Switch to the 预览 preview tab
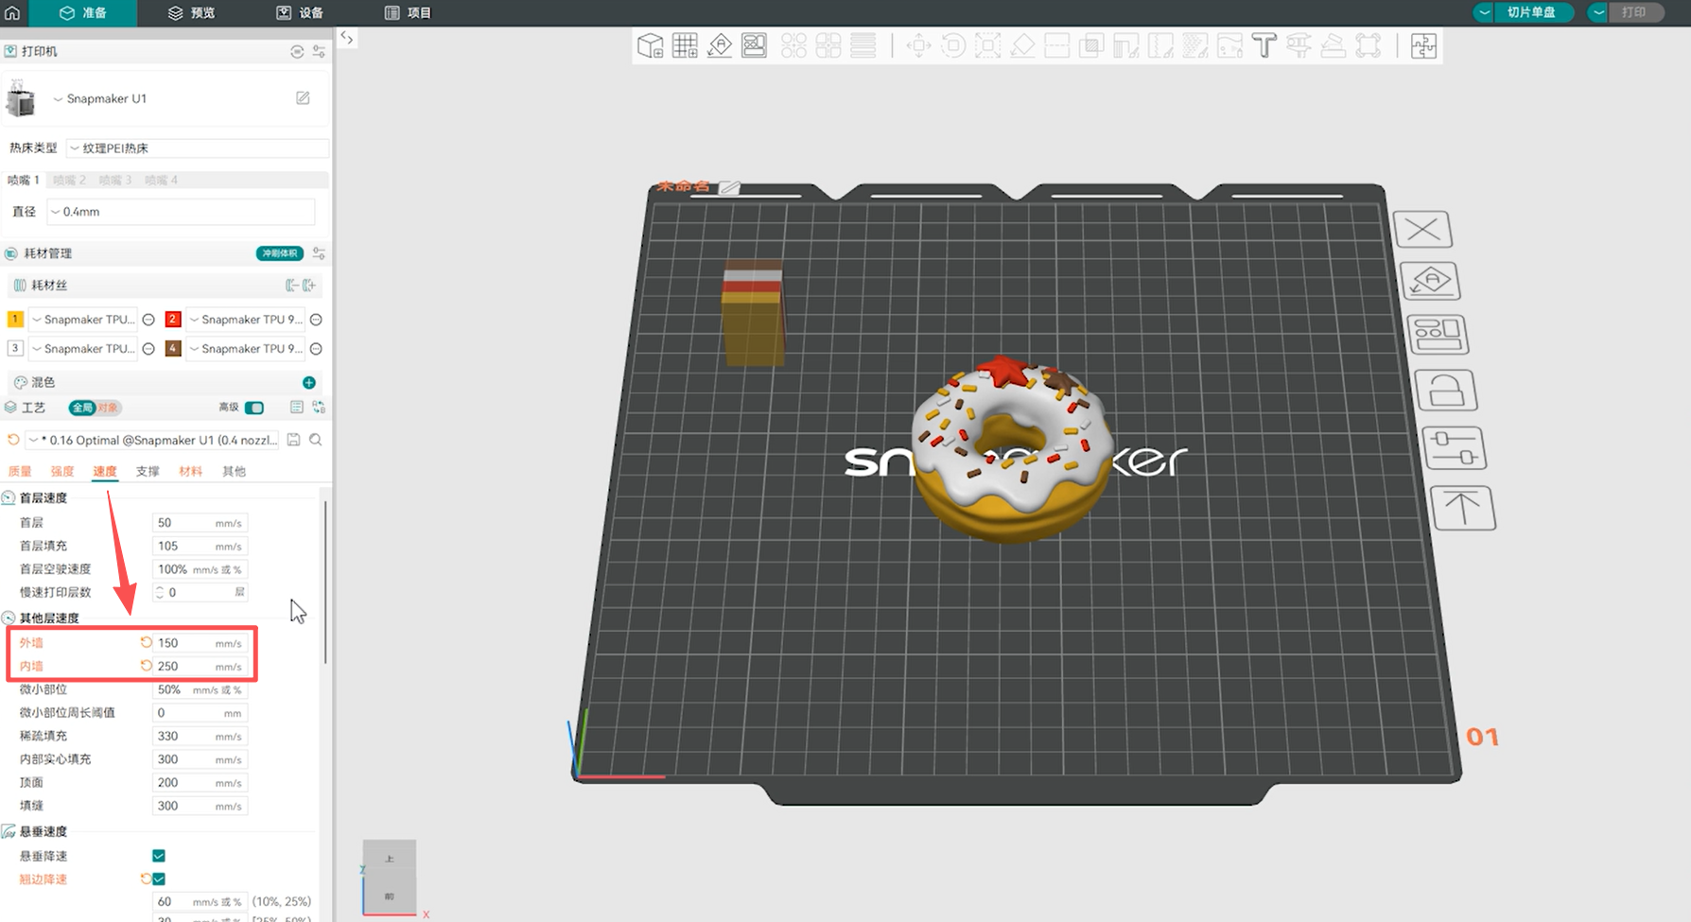This screenshot has width=1691, height=922. [x=191, y=12]
